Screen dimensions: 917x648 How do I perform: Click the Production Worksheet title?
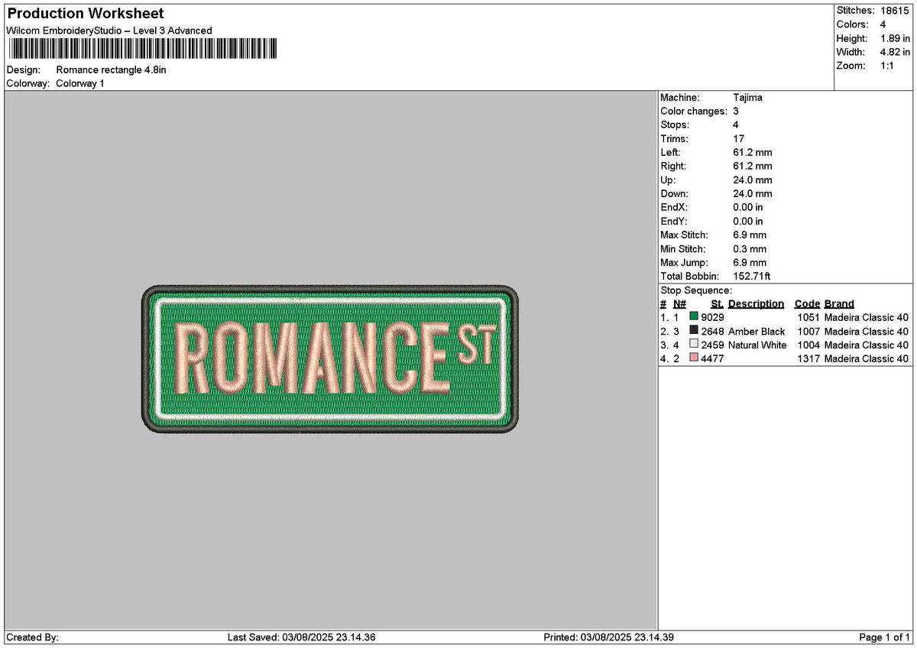tap(84, 13)
